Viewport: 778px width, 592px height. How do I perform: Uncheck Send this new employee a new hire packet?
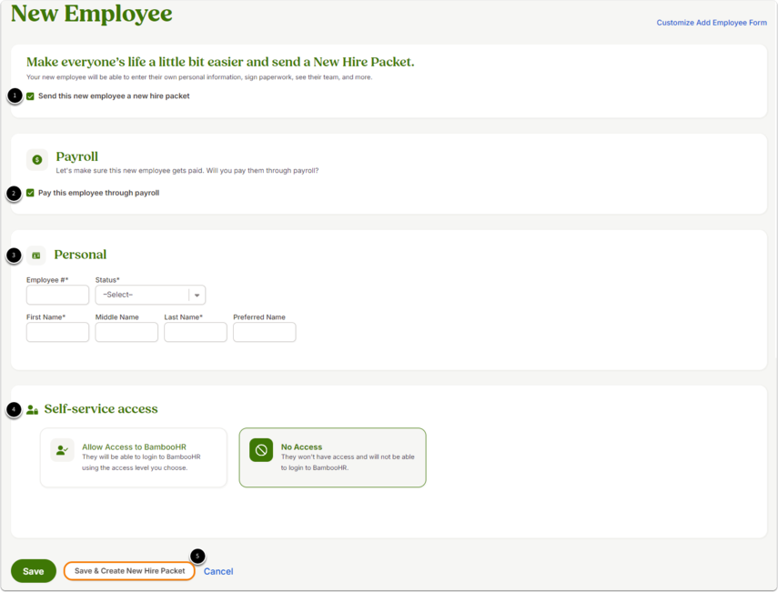[x=30, y=96]
